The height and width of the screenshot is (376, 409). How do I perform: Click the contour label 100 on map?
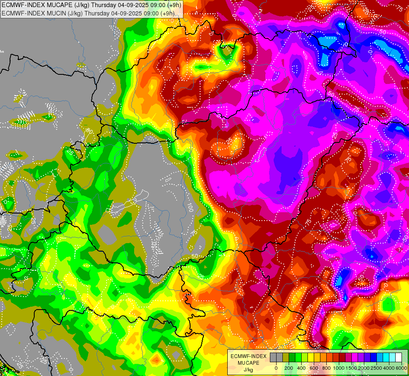[190, 208]
